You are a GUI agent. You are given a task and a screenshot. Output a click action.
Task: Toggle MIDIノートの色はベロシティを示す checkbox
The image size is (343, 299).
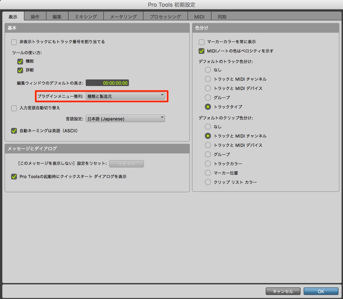pyautogui.click(x=201, y=51)
